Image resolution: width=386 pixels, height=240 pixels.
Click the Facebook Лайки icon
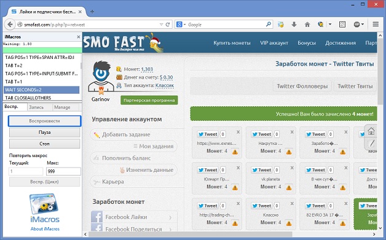pos(96,217)
